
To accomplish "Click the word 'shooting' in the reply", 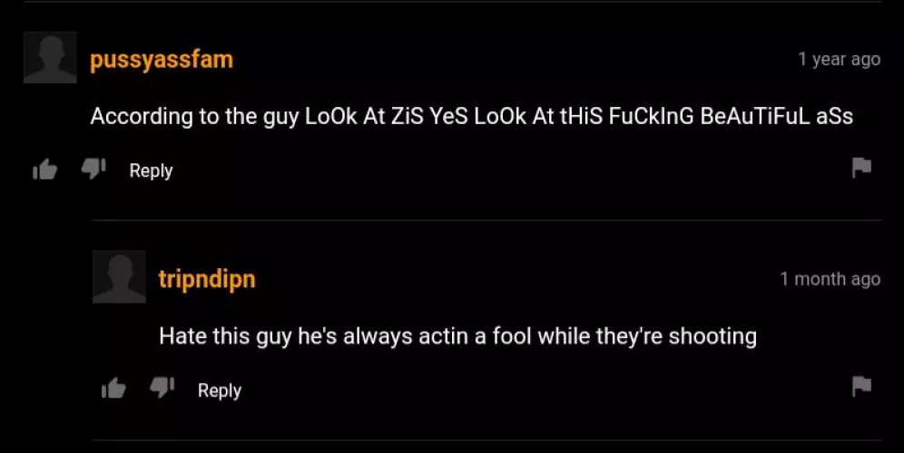I will (x=712, y=336).
